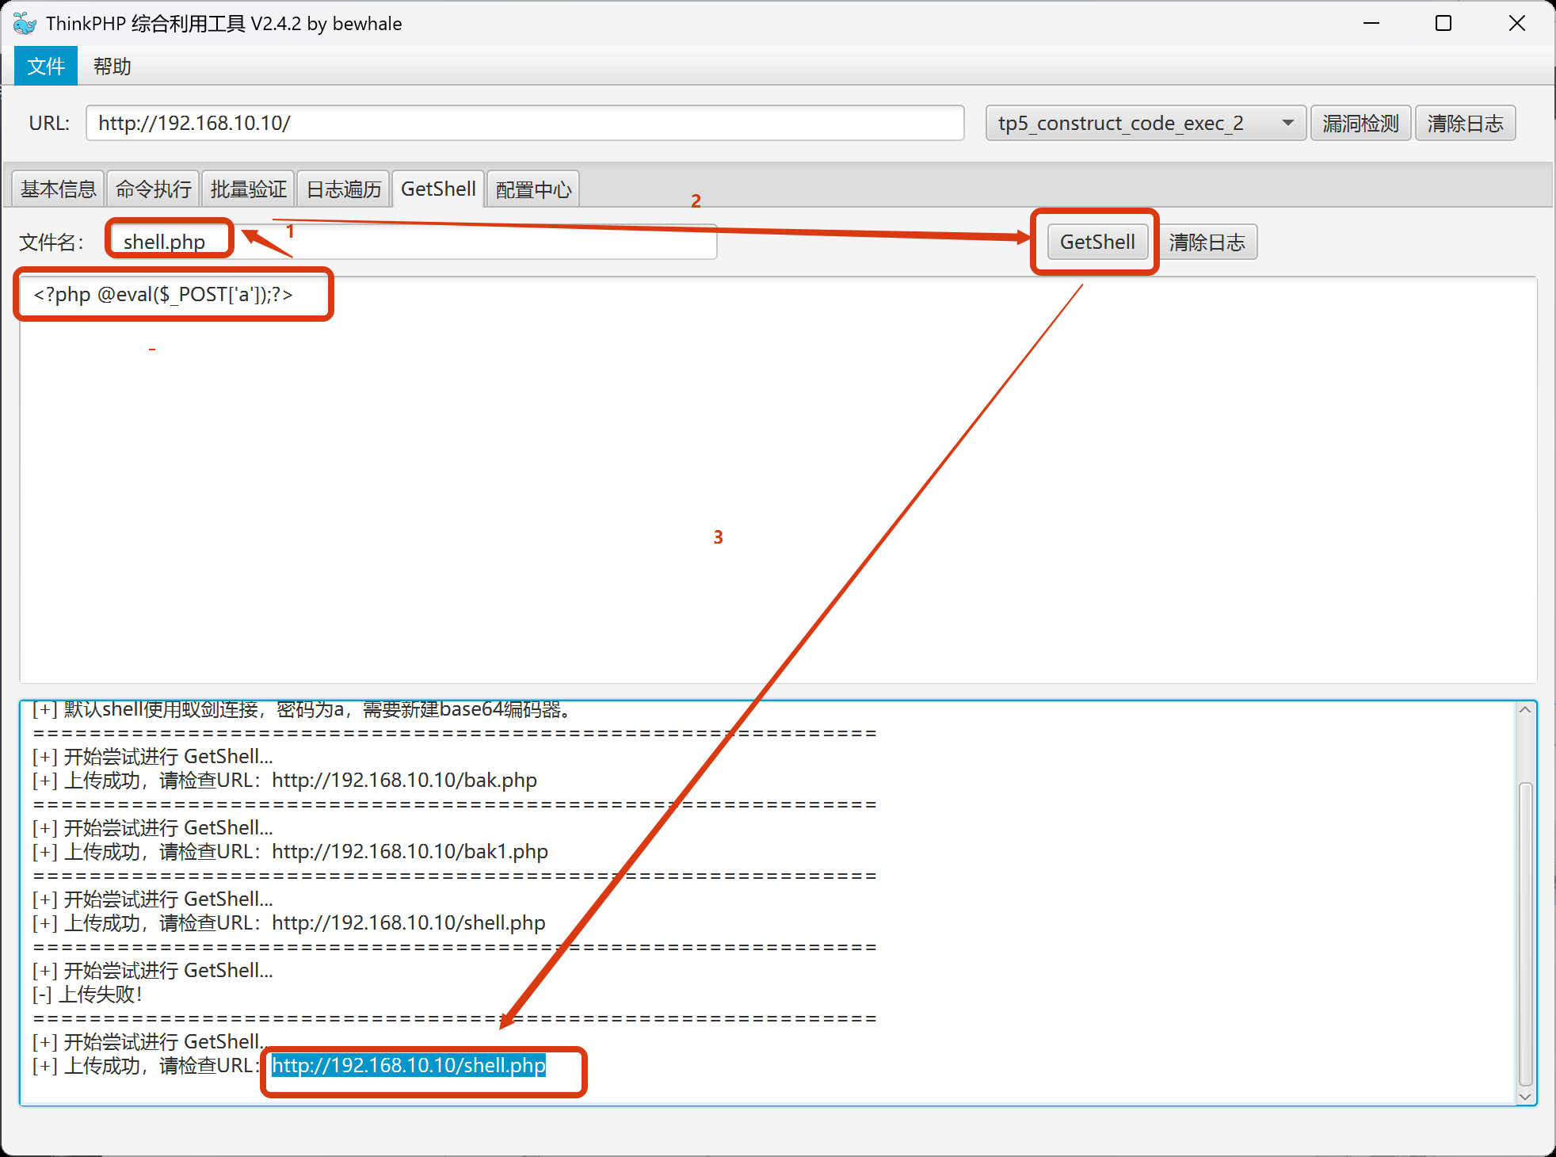This screenshot has width=1556, height=1157.
Task: Click the whale app icon in title bar
Action: click(25, 24)
